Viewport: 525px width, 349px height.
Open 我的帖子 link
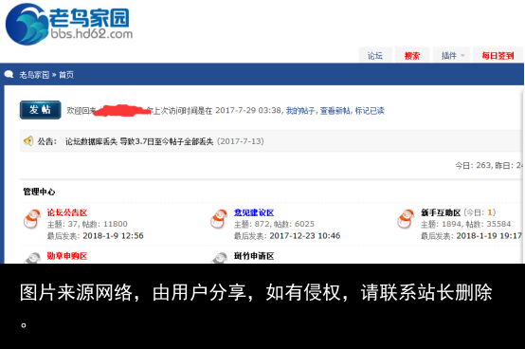pos(300,111)
